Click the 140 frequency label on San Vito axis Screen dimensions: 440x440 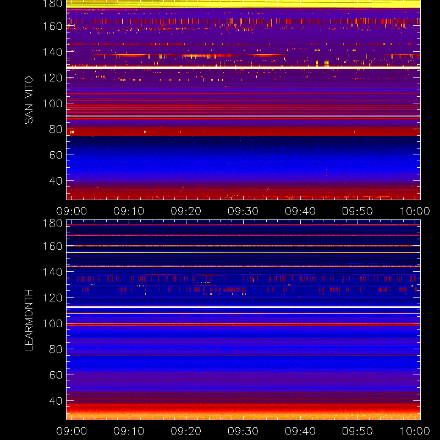(x=52, y=52)
